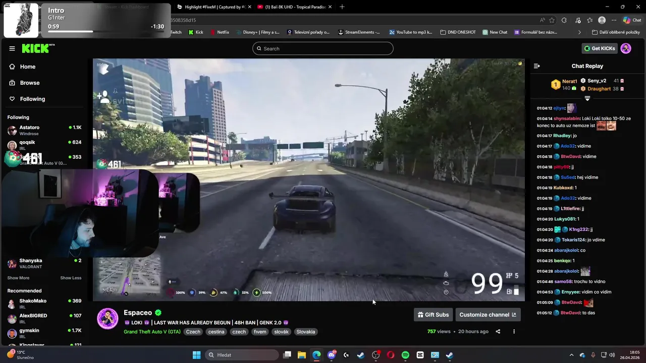Open Discord from the taskbar

(332, 355)
